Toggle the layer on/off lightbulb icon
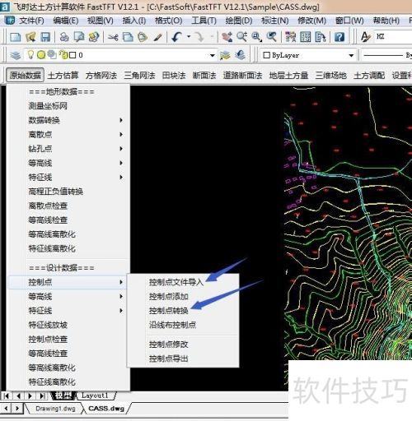 click(x=30, y=54)
